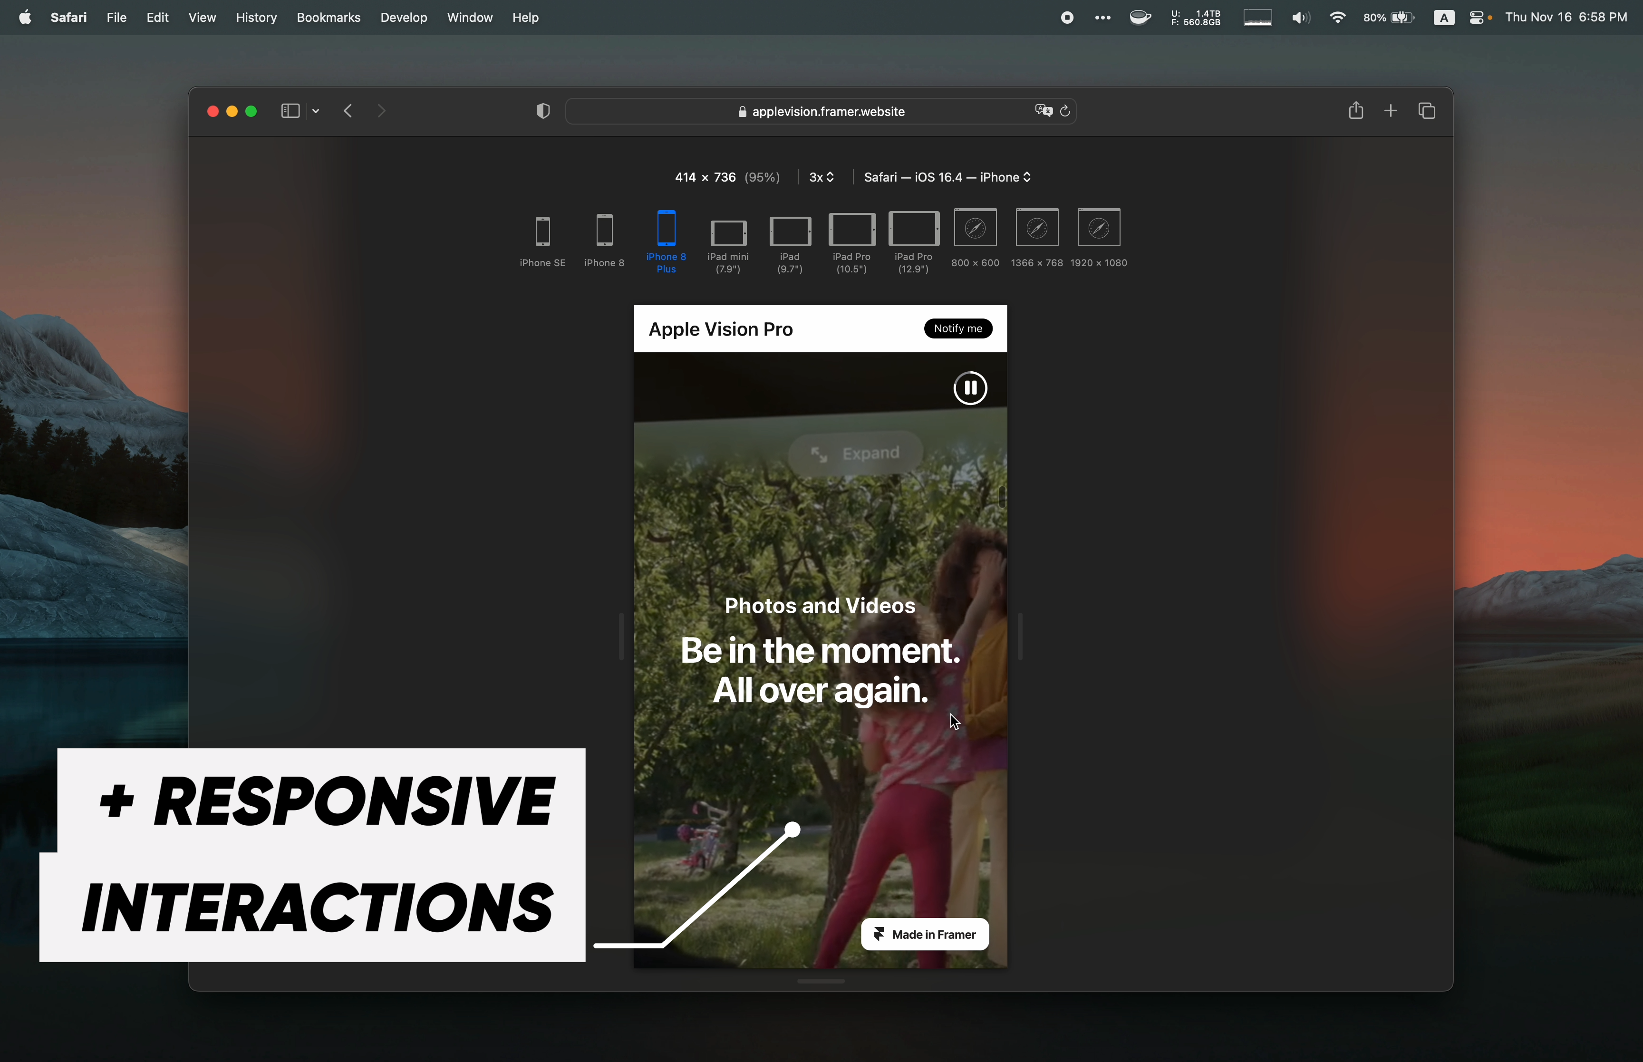Open Control Center
The image size is (1643, 1062).
click(1477, 18)
